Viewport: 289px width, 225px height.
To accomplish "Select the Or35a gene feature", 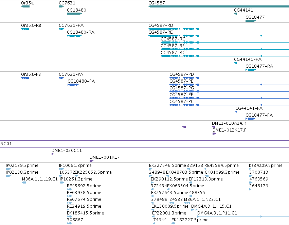I will [25, 6].
